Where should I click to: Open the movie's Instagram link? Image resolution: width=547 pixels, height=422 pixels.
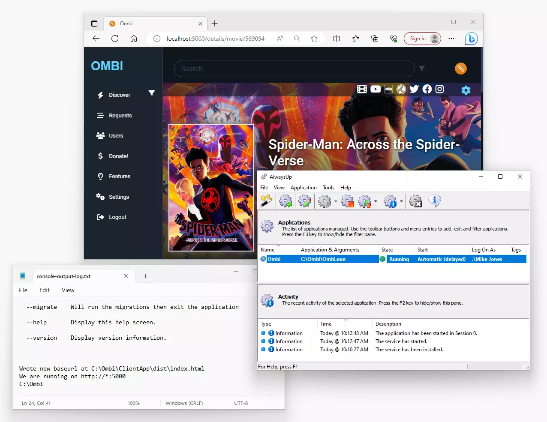click(439, 89)
